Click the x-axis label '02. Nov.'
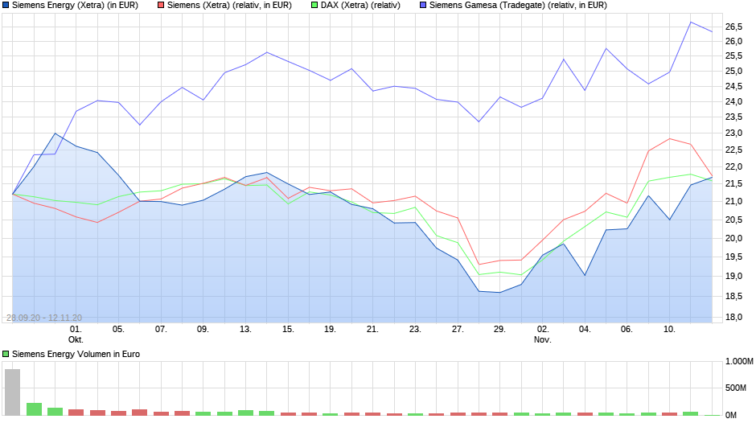 pos(542,335)
